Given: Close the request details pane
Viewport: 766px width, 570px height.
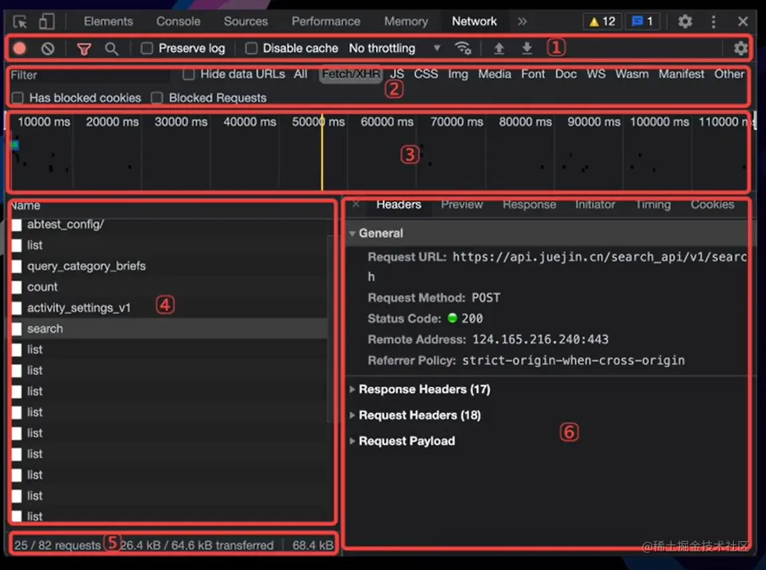Looking at the screenshot, I should tap(356, 204).
